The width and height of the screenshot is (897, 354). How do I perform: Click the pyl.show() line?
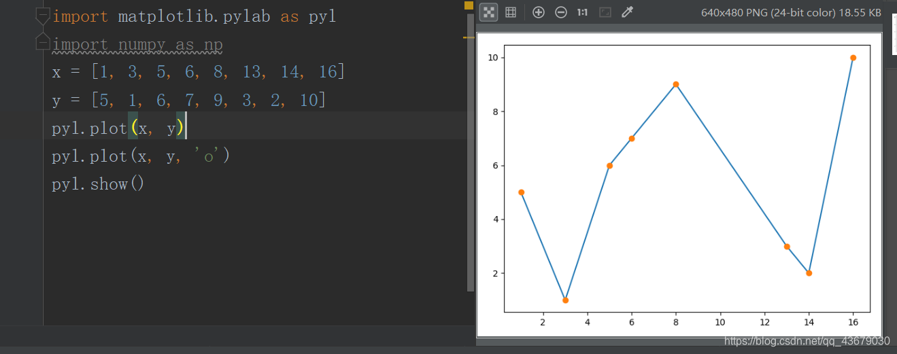point(99,184)
